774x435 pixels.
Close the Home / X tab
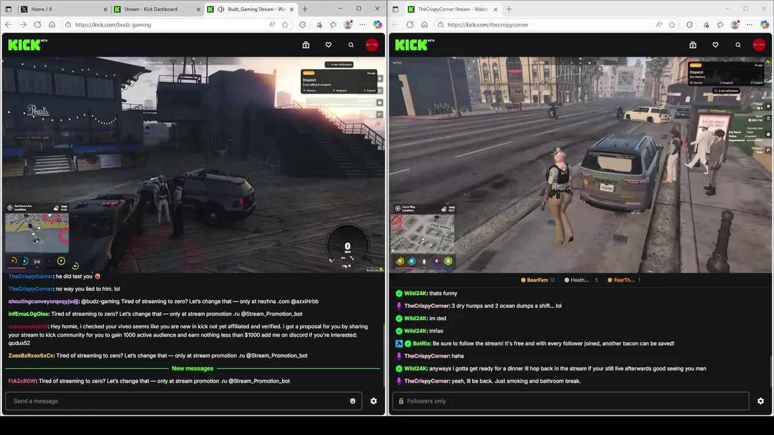(105, 9)
